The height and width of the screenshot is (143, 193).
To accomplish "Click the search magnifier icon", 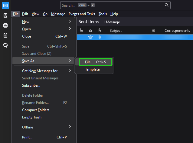I will click(x=167, y=5).
